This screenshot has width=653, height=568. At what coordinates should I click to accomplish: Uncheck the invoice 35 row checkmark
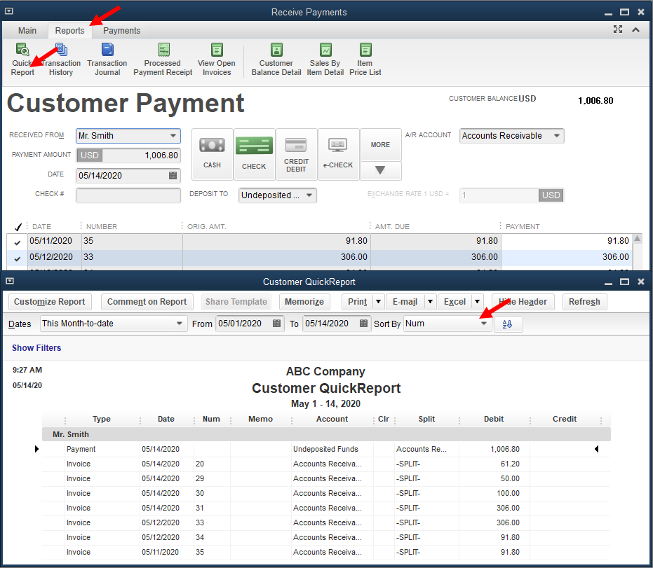18,242
